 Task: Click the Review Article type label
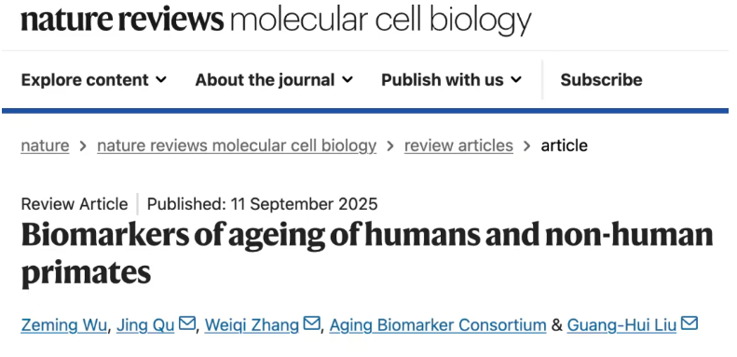click(x=75, y=204)
